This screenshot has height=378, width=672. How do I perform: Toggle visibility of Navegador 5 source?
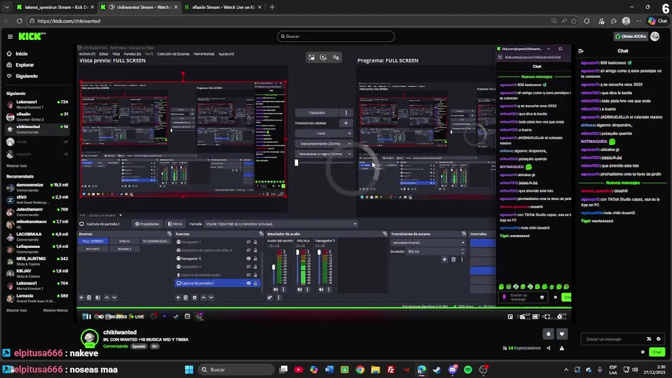pos(249,258)
